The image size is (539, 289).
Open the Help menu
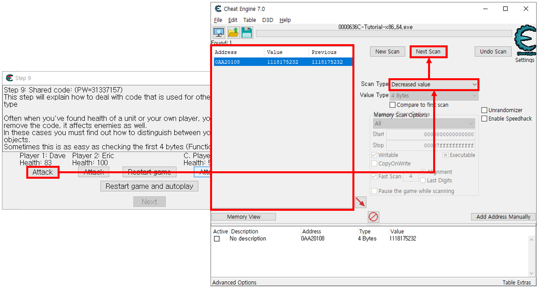pyautogui.click(x=285, y=20)
